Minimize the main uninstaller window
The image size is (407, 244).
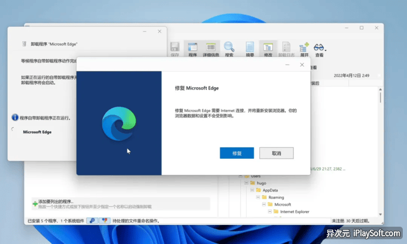point(347,27)
